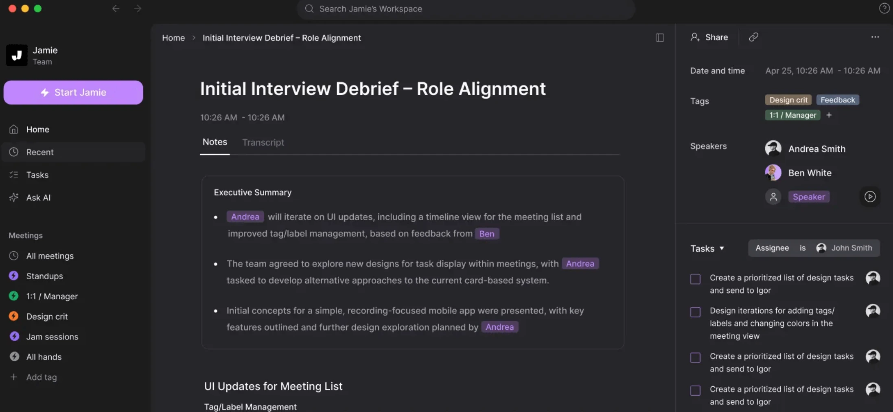Open Ask AI in the sidebar
Screen dimensions: 893x412
click(73, 197)
